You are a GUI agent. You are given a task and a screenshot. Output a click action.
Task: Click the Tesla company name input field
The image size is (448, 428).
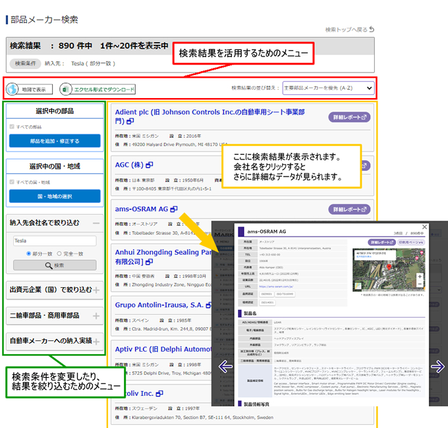(x=55, y=241)
